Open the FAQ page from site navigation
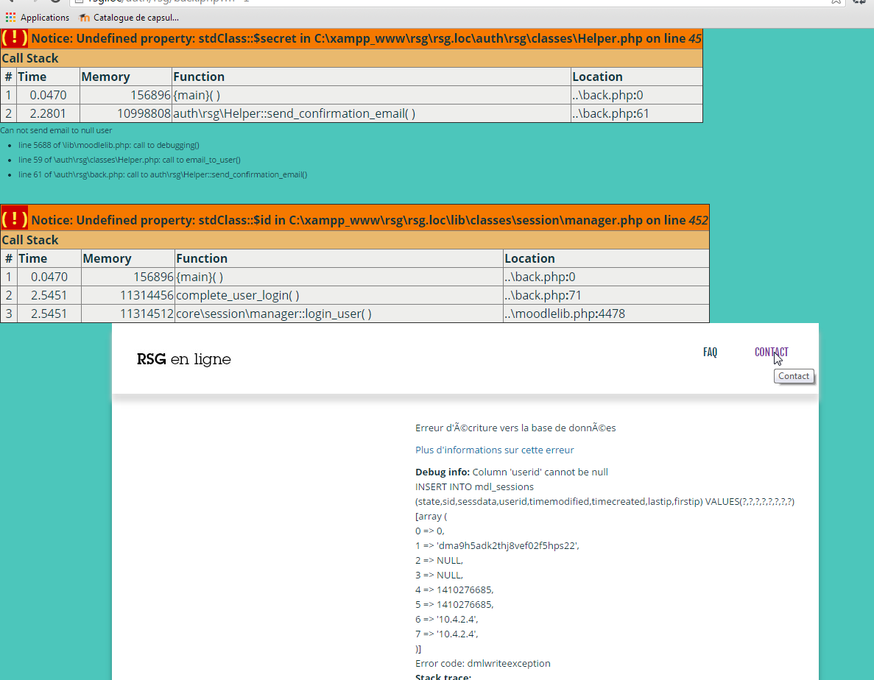Screen dimensions: 874x680 (710, 353)
